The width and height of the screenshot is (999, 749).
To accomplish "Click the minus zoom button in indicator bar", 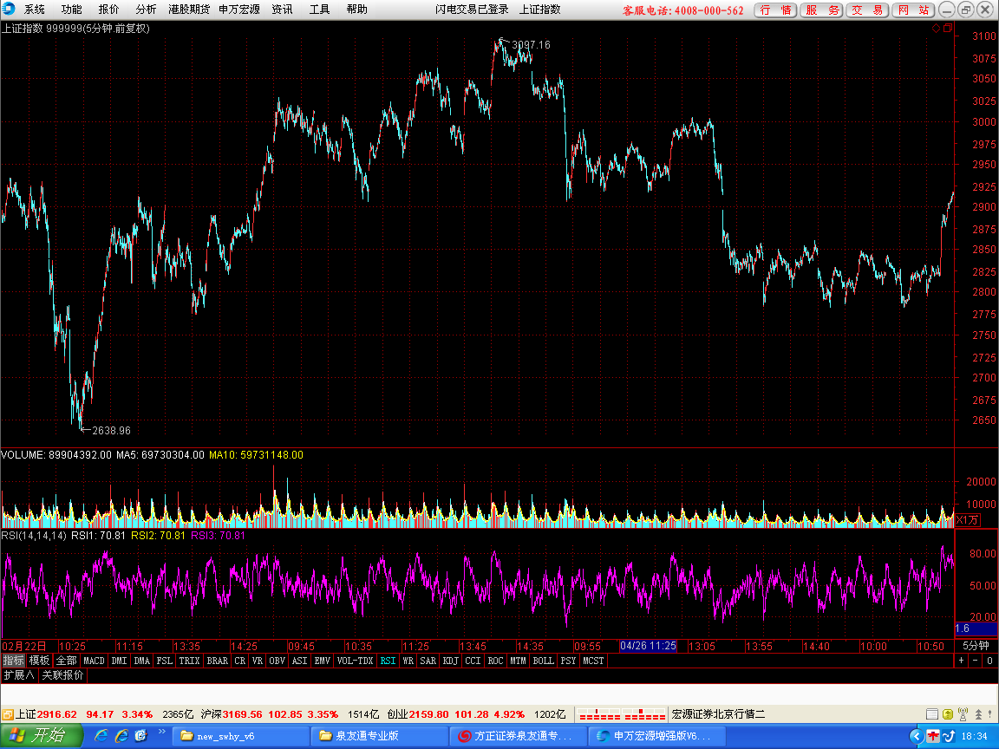I will tap(976, 661).
